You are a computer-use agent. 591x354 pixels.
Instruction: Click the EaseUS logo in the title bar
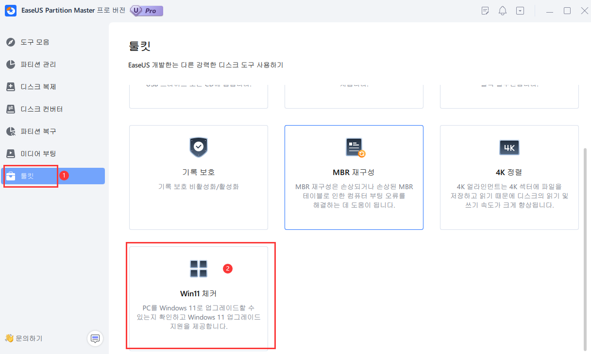[x=11, y=10]
